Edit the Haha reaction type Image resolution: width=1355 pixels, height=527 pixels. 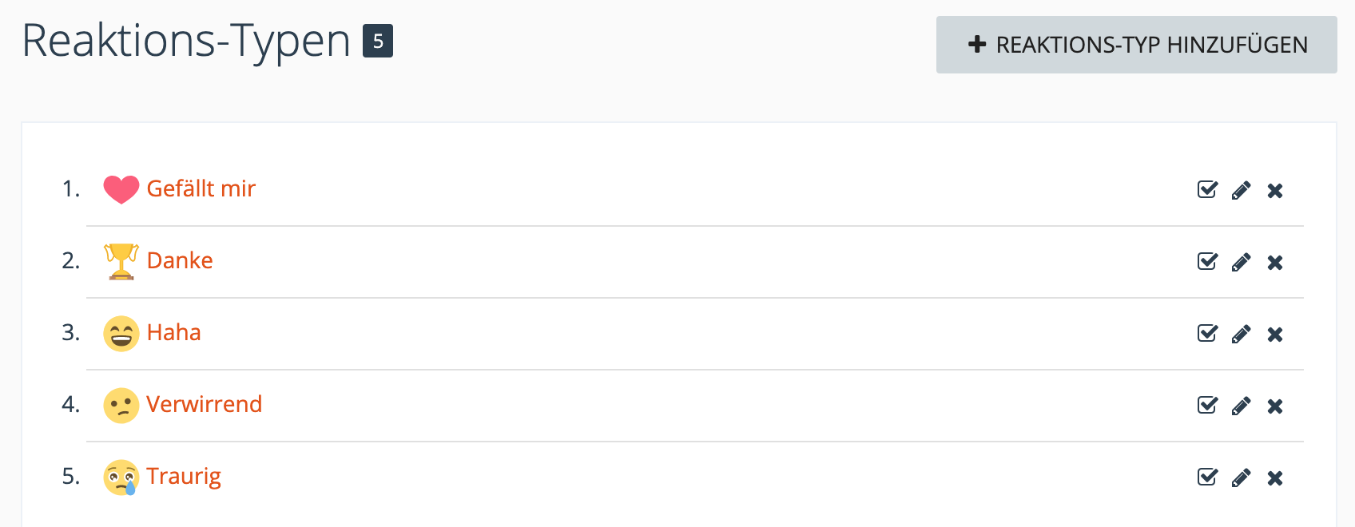tap(1241, 334)
